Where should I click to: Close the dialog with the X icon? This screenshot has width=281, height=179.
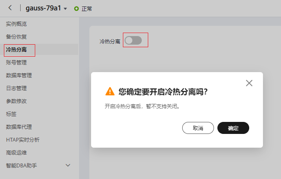pyautogui.click(x=249, y=83)
